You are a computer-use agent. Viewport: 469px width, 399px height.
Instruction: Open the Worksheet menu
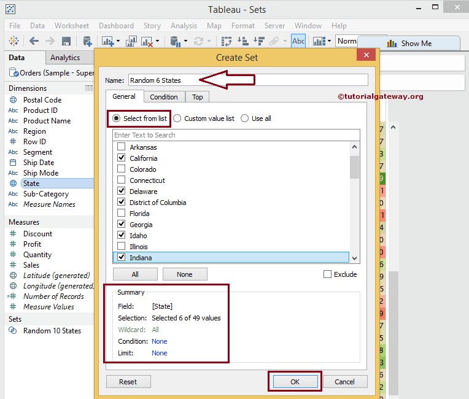click(72, 26)
